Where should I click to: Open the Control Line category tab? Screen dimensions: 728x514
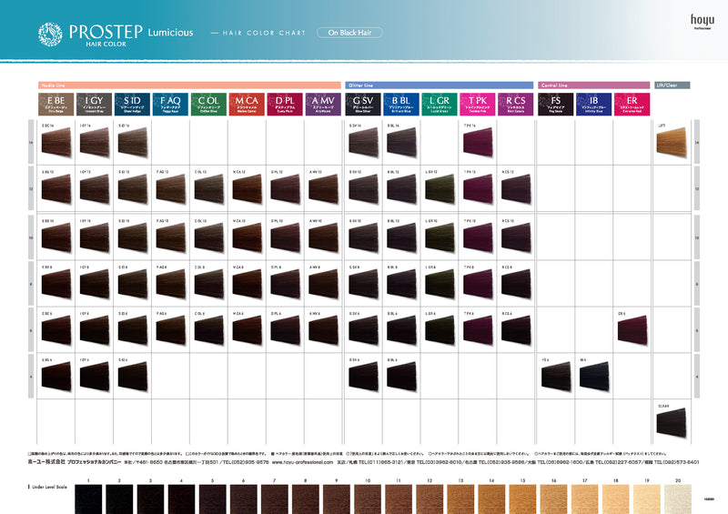pyautogui.click(x=593, y=85)
